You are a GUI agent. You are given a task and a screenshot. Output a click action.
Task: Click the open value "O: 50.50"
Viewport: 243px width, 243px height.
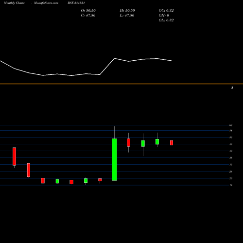coord(88,10)
